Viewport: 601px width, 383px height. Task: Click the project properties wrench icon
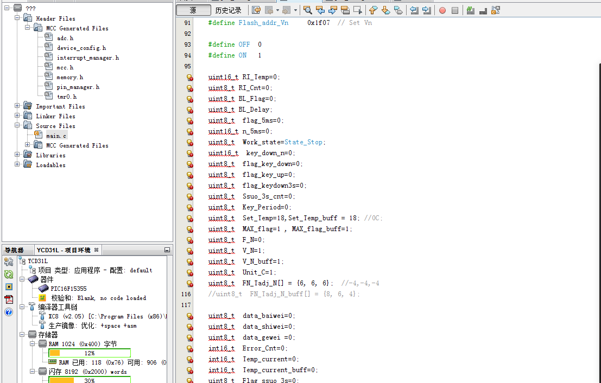tap(9, 262)
